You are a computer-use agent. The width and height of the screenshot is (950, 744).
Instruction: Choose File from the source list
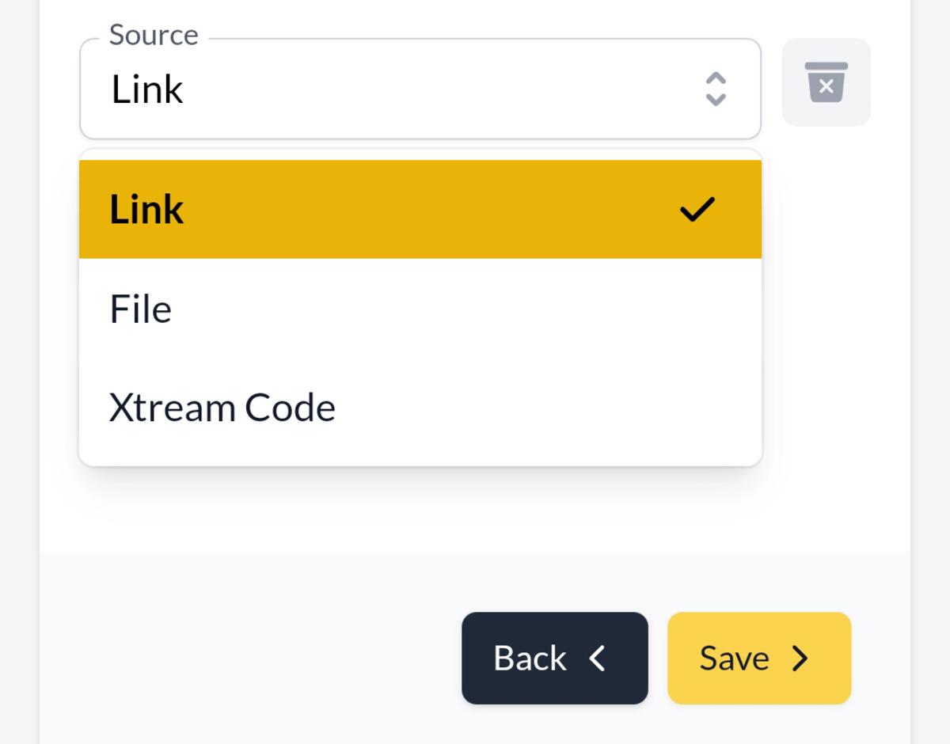pos(420,309)
